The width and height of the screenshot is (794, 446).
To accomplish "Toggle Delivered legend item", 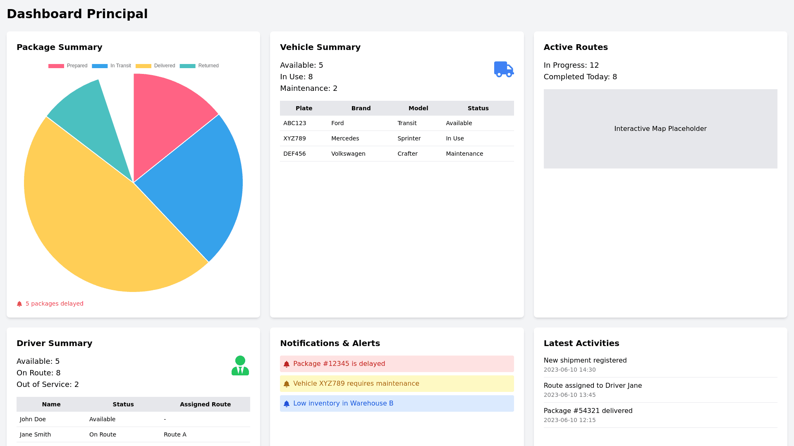I will pos(155,66).
